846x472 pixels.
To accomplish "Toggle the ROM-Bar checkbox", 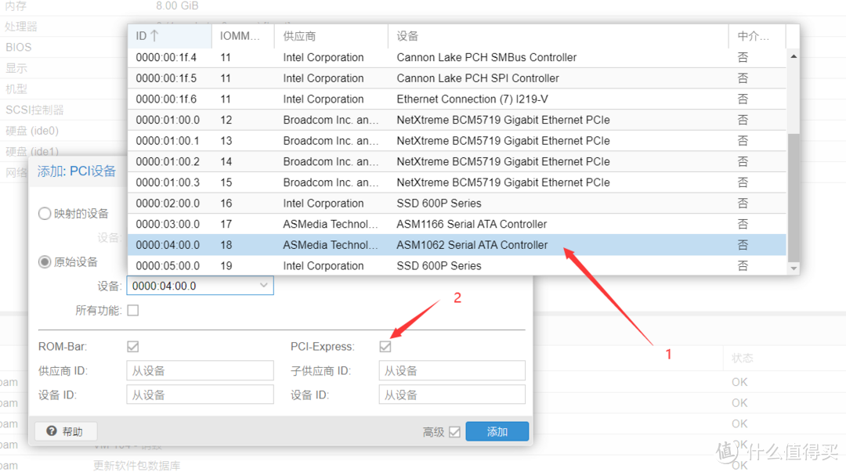I will tap(133, 346).
